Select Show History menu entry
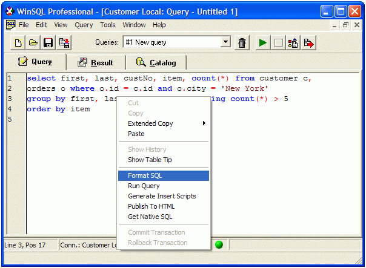 [164, 149]
